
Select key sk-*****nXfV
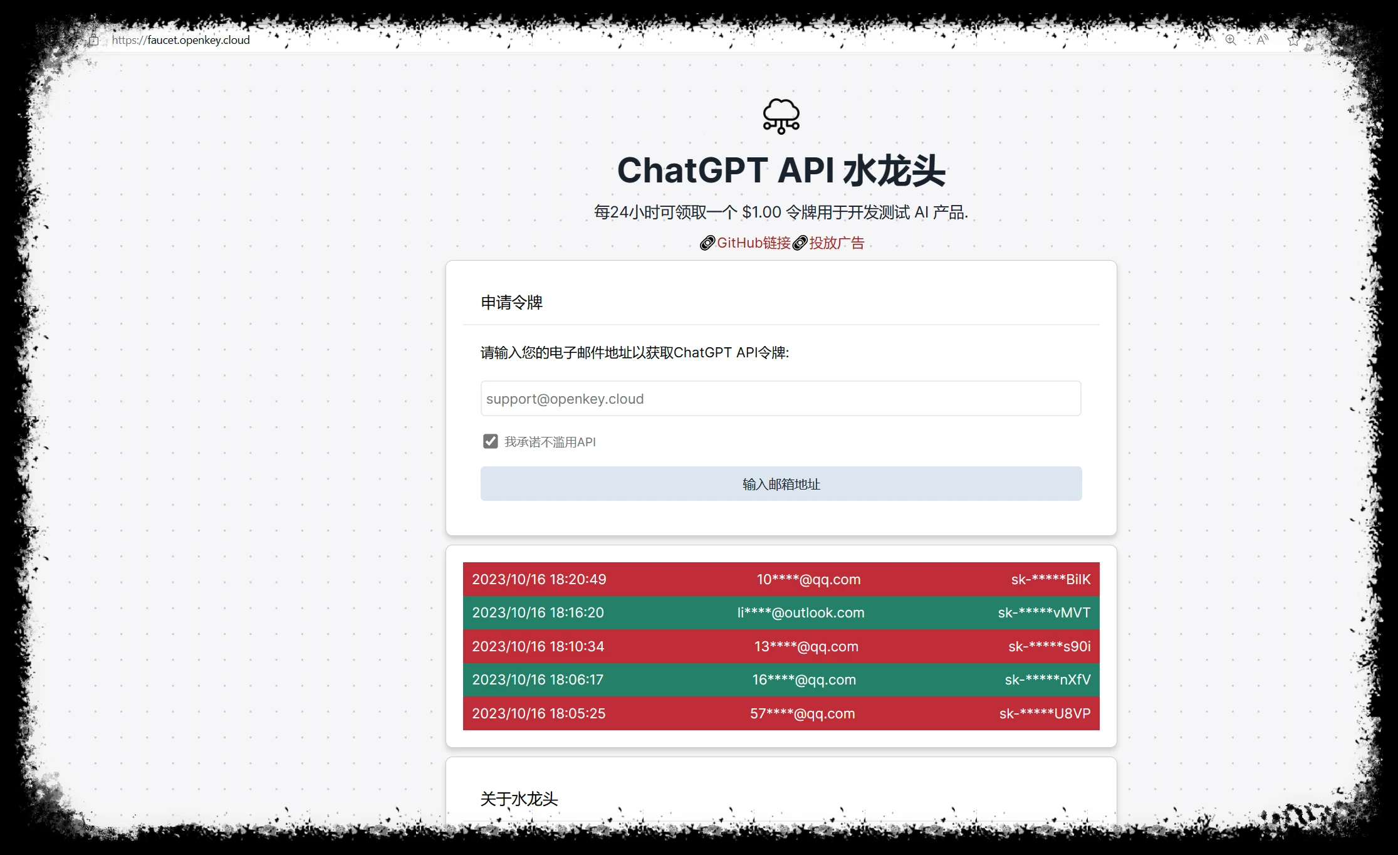[x=1048, y=680]
